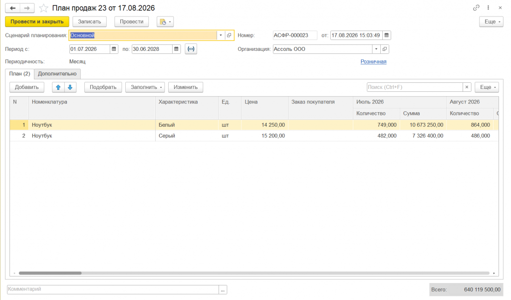Open top Еще menu
This screenshot has height=300, width=511.
tap(491, 21)
